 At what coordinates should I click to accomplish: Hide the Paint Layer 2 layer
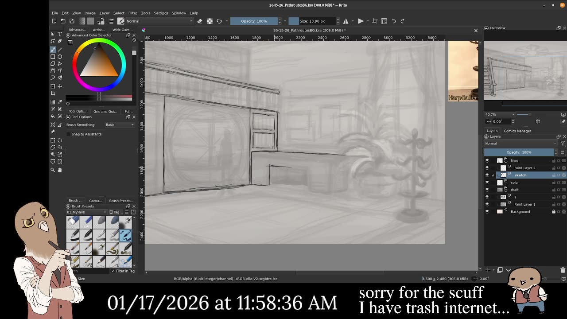pyautogui.click(x=487, y=168)
